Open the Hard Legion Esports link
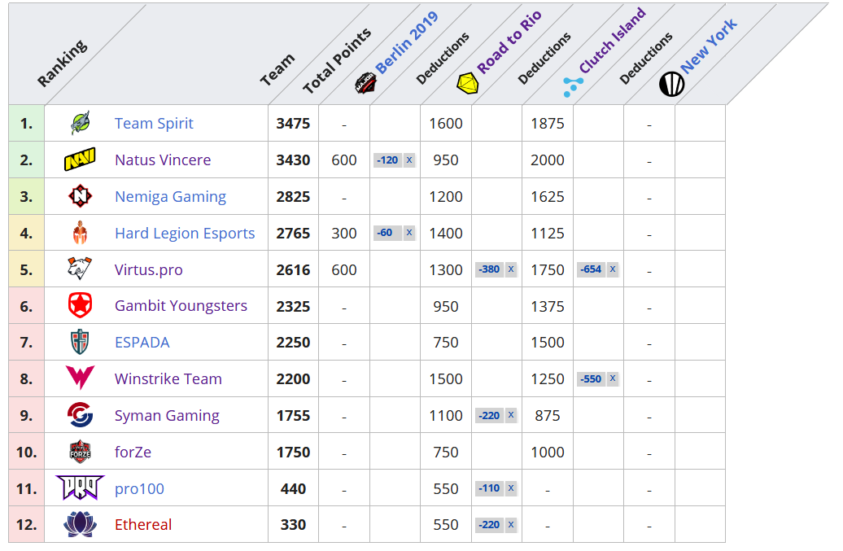This screenshot has height=551, width=843. (185, 234)
